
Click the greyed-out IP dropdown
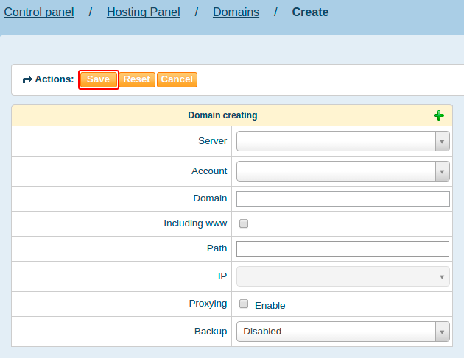[x=342, y=276]
